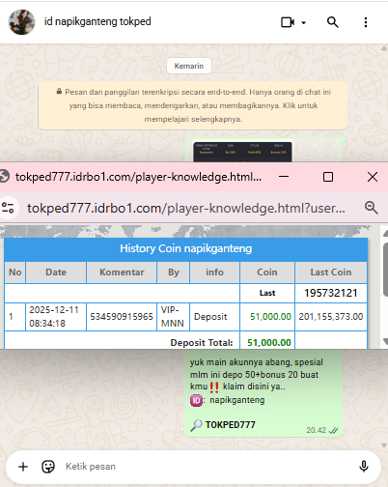The image size is (388, 487).
Task: Maximize the tokped777 popup window
Action: [328, 177]
